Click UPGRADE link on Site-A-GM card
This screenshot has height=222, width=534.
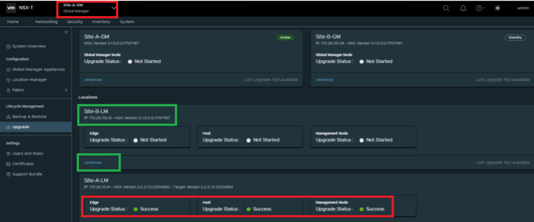click(x=93, y=80)
